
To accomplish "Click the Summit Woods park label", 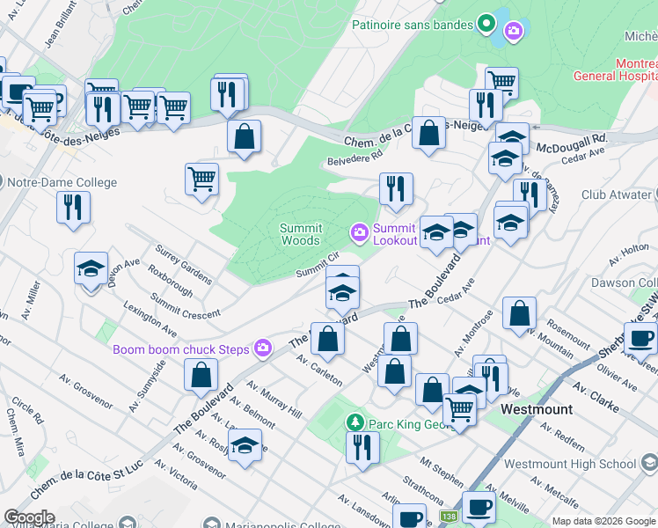I will 301,234.
